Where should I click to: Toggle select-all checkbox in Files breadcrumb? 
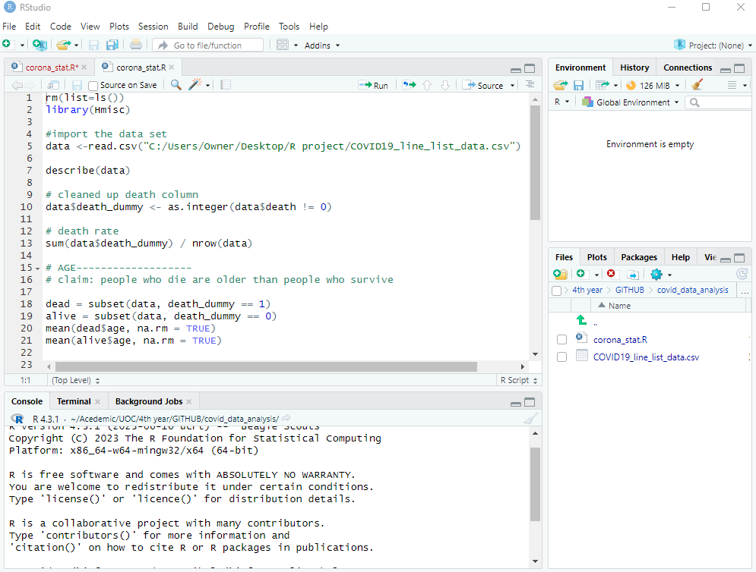(556, 291)
